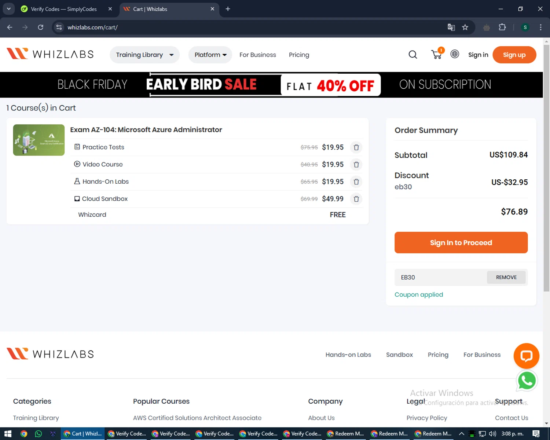Click the Sign in link
Screen dimensions: 550x440
pos(478,55)
